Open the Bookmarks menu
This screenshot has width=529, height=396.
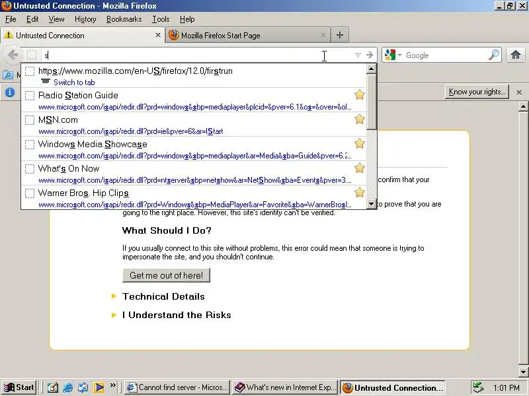(x=124, y=19)
